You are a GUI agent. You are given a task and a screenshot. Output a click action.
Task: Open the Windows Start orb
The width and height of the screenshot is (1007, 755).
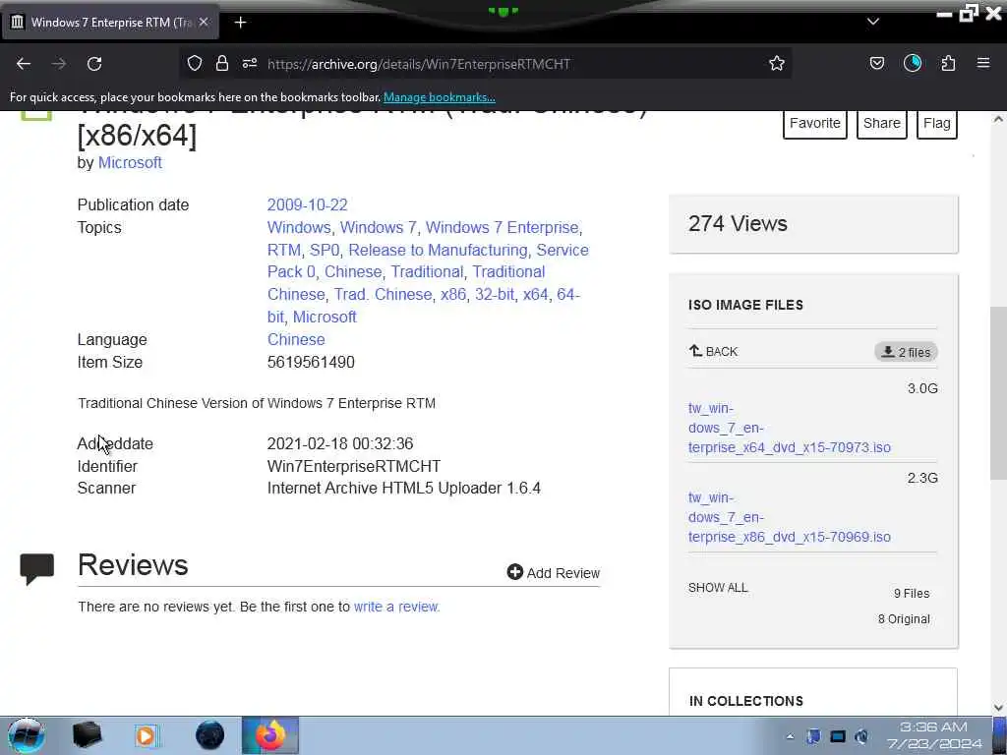tap(27, 735)
